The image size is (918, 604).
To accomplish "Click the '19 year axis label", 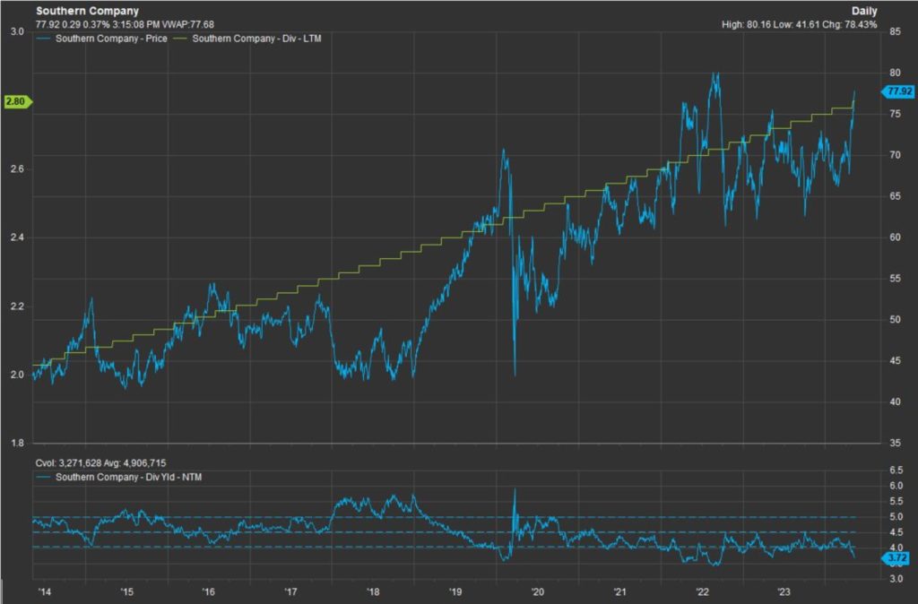I will coord(455,591).
